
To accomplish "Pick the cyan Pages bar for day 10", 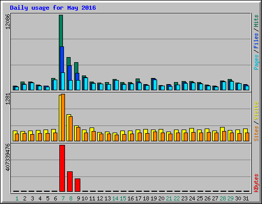I will pyautogui.click(x=86, y=84).
